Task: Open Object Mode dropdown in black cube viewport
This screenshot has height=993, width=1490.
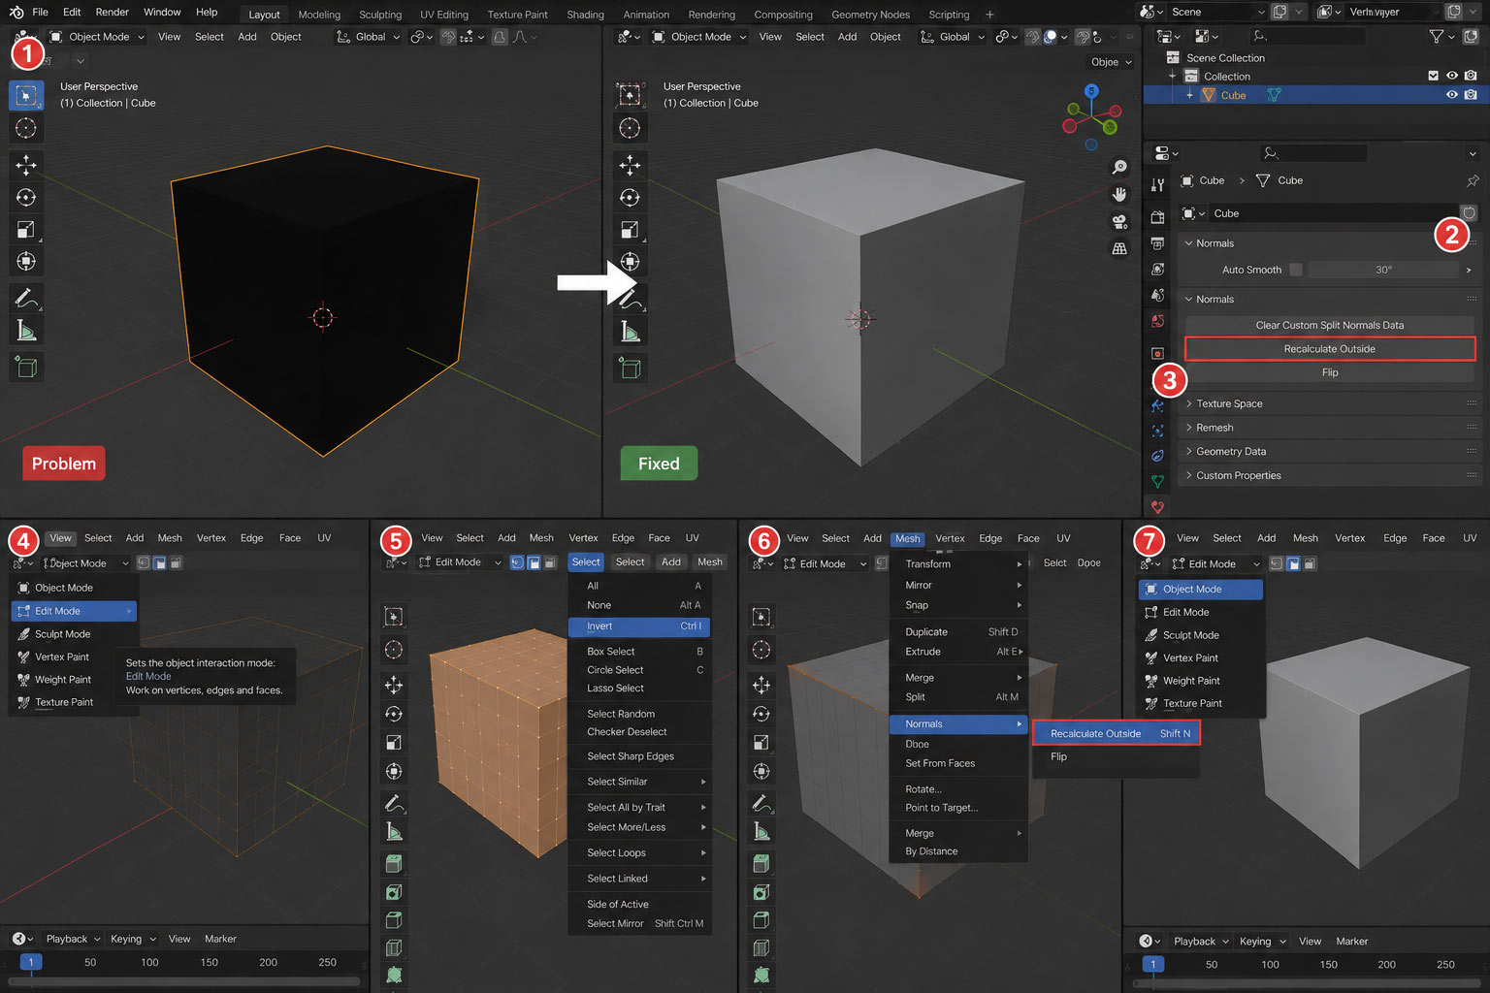Action: (97, 37)
